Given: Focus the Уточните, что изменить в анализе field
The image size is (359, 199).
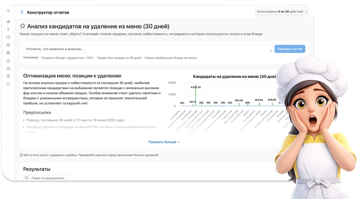Looking at the screenshot, I should coord(148,49).
